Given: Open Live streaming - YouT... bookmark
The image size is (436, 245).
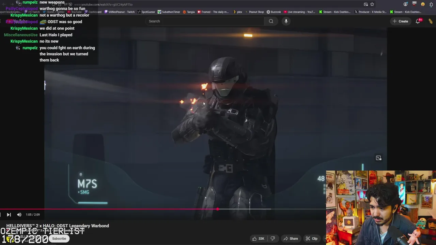Looking at the screenshot, I should [299, 12].
